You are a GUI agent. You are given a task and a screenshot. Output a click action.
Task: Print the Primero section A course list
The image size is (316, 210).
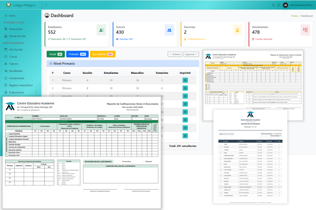(185, 80)
